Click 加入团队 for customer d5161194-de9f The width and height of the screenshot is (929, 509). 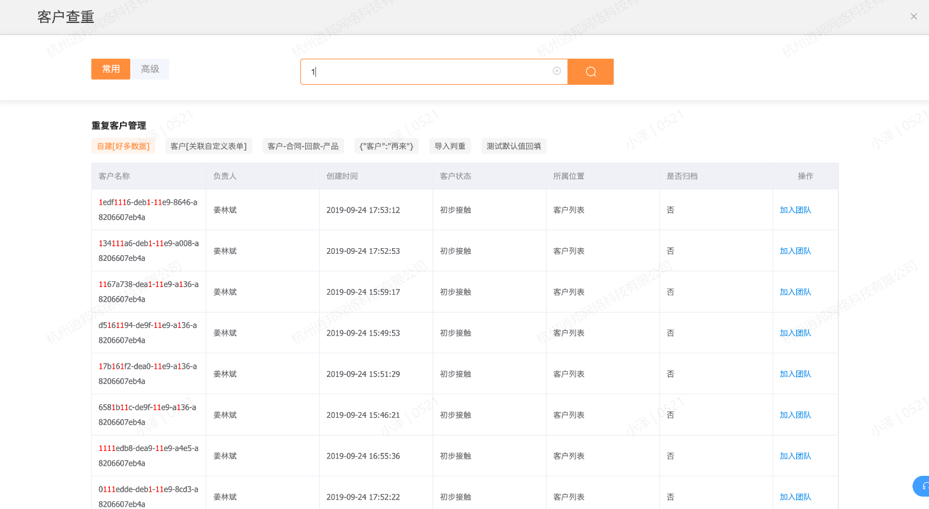pos(796,333)
